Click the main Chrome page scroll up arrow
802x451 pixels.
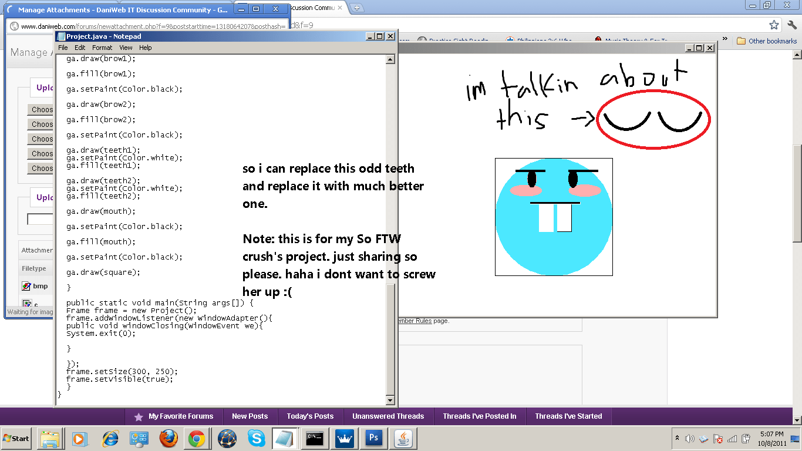(x=797, y=55)
